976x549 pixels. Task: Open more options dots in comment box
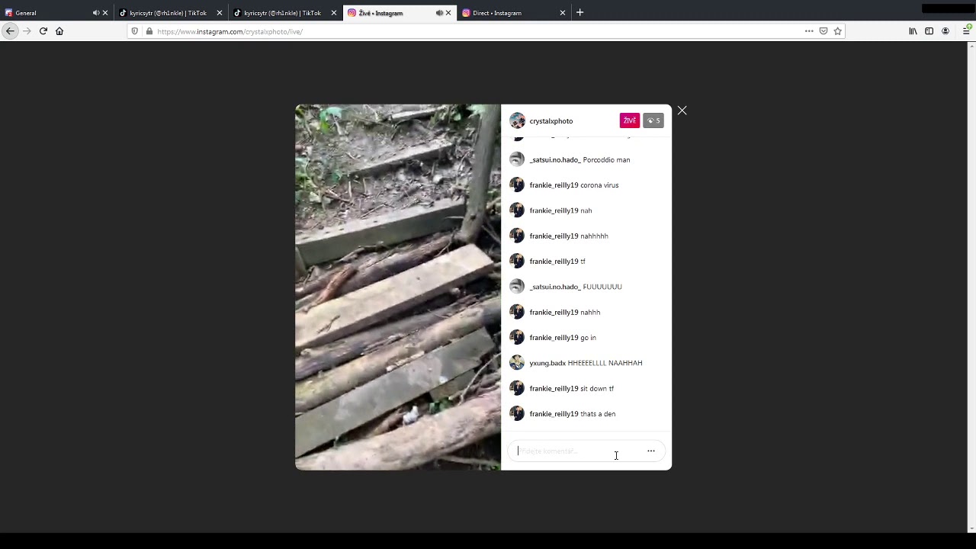point(651,451)
